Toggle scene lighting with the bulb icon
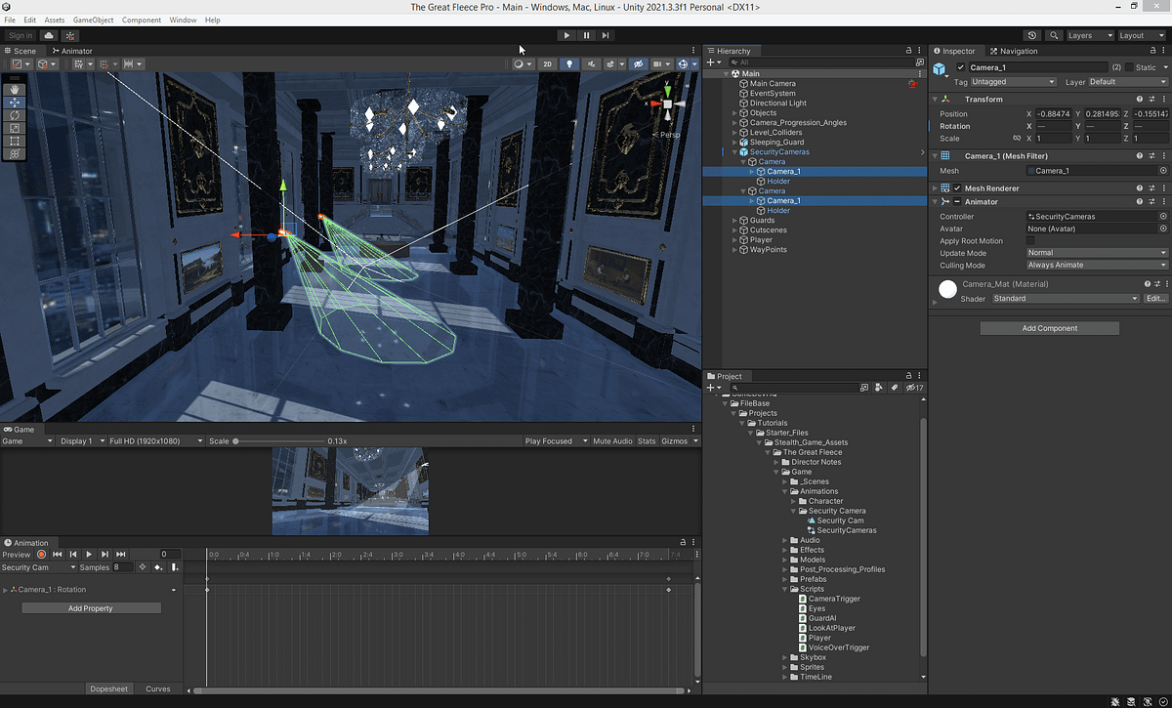The image size is (1172, 708). 570,63
